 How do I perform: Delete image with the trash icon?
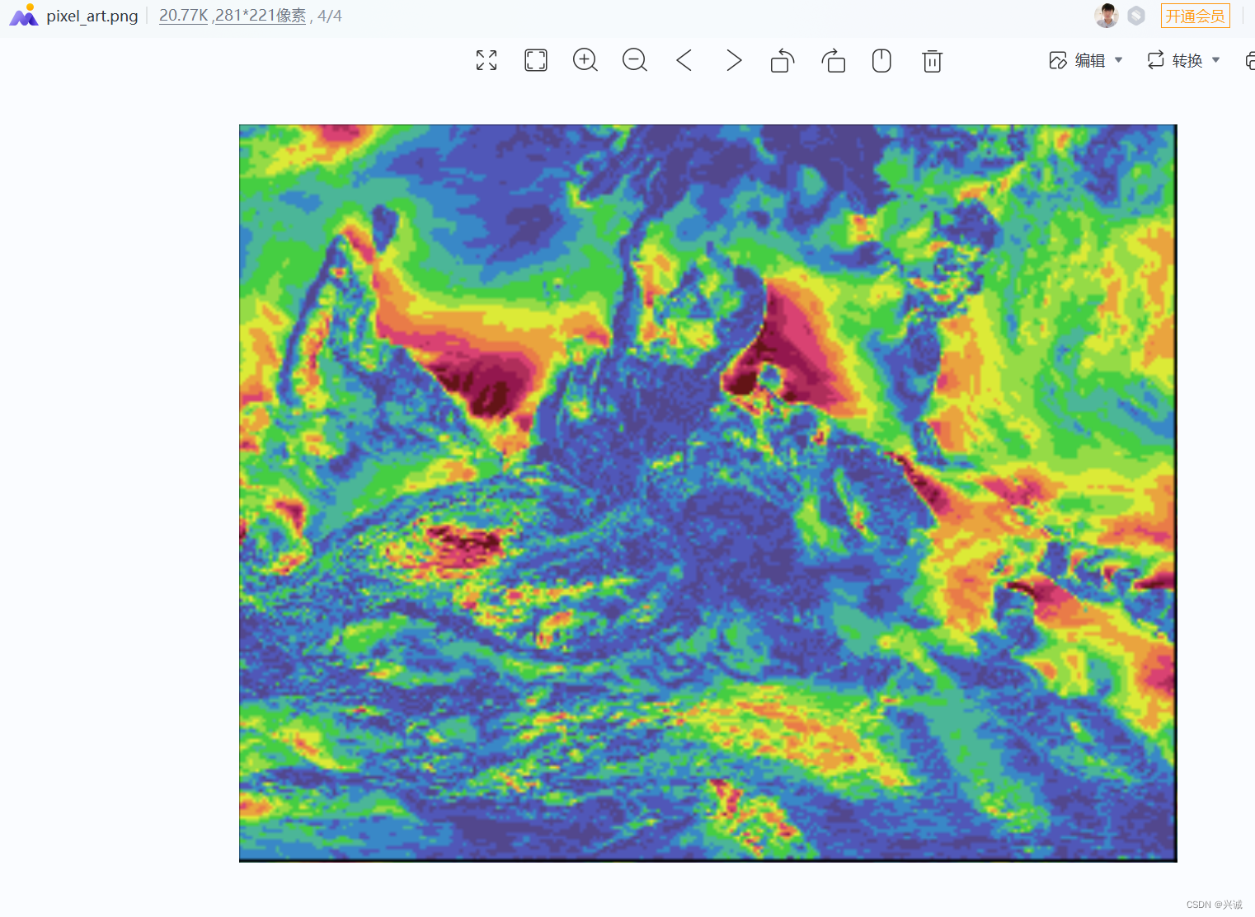tap(933, 61)
